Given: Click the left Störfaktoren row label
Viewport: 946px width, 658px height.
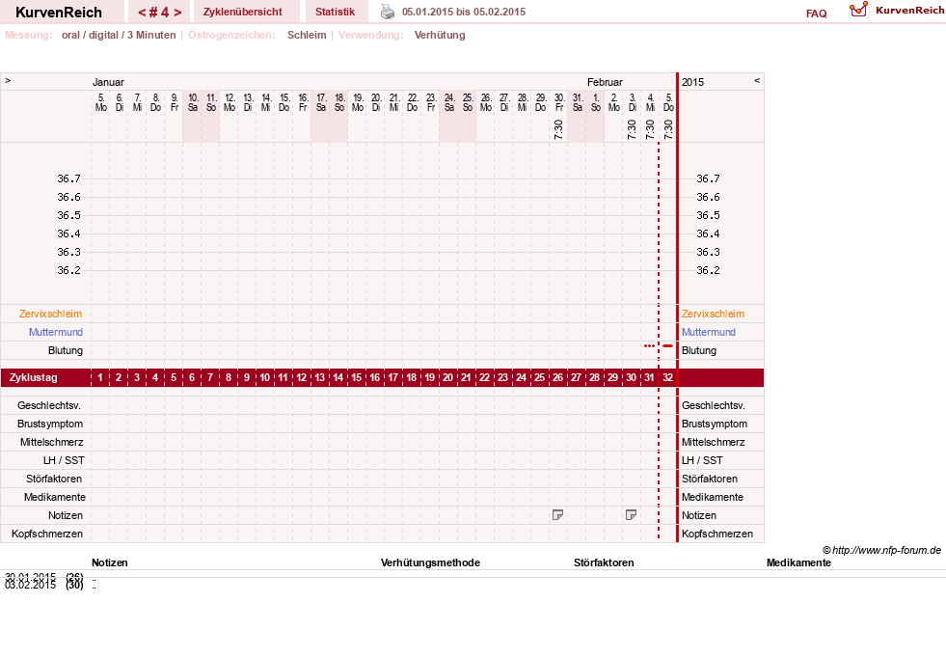Looking at the screenshot, I should pos(54,479).
